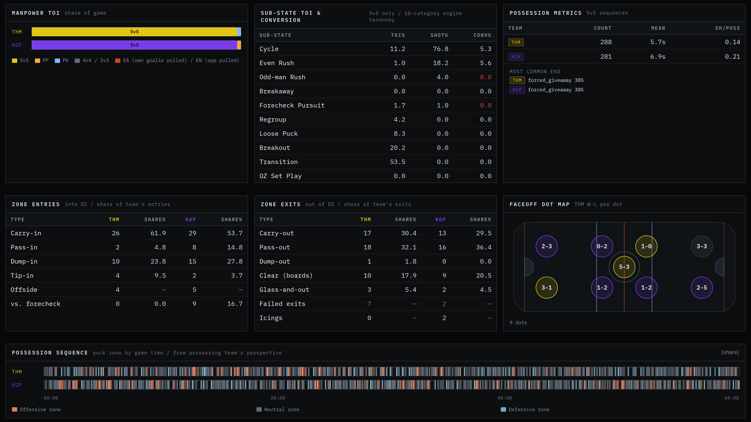The width and height of the screenshot is (751, 422).
Task: Sort sub-states by SHOT% column header
Action: pyautogui.click(x=439, y=35)
